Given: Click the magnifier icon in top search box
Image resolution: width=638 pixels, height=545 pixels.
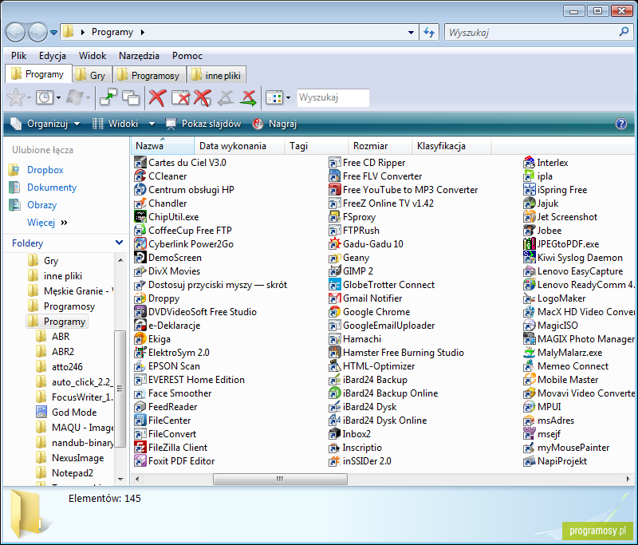Looking at the screenshot, I should coord(624,32).
